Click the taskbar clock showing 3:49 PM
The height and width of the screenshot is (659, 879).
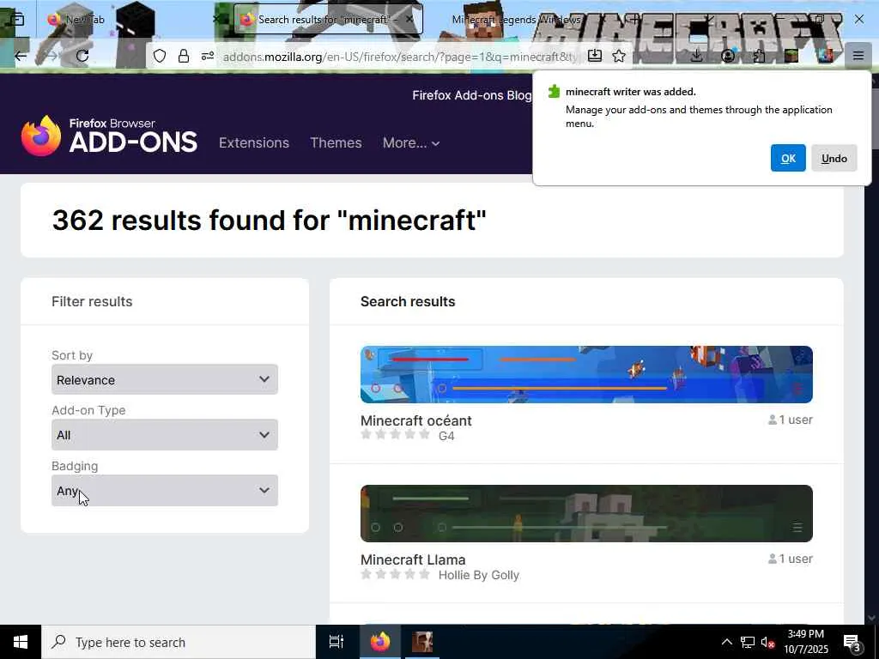tap(805, 642)
